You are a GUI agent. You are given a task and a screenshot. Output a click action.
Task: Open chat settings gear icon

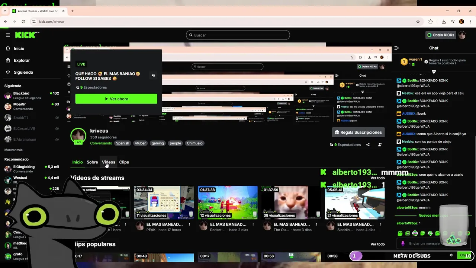pos(451,255)
